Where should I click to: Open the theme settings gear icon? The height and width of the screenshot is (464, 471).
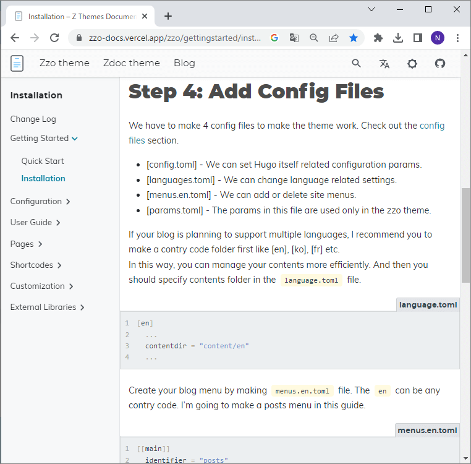click(x=412, y=63)
